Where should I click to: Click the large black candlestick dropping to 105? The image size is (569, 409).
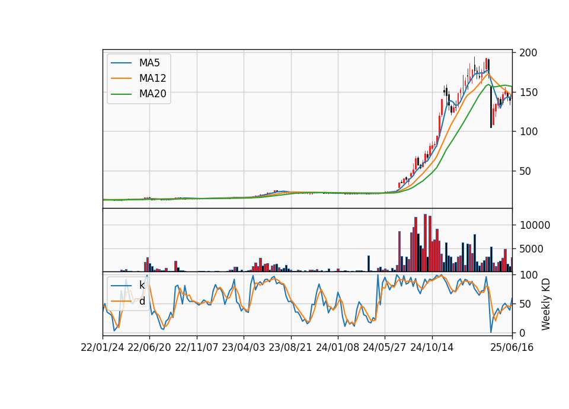click(x=491, y=106)
